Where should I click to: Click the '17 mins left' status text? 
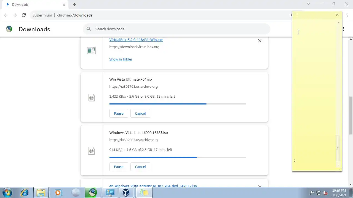[x=163, y=150]
